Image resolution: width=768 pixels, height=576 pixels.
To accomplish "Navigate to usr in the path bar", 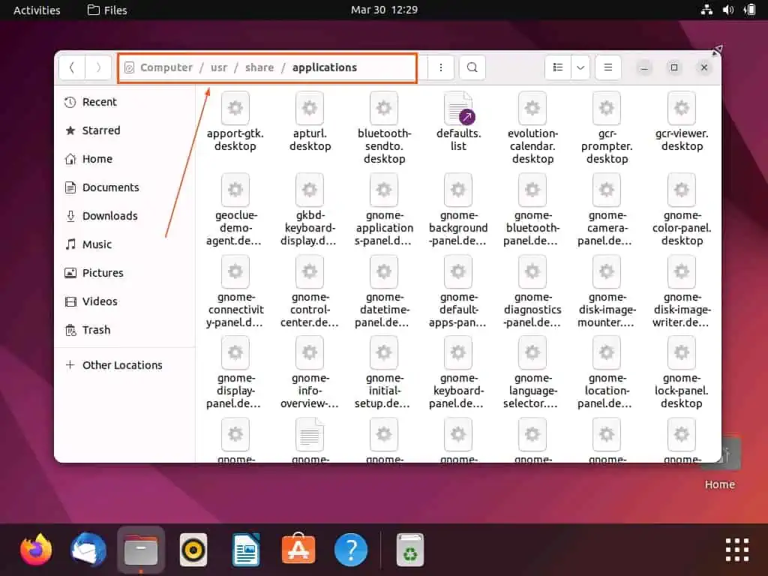I will [x=219, y=67].
